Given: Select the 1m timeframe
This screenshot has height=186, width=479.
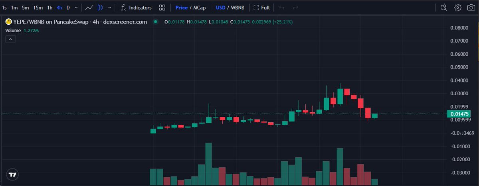Looking at the screenshot, I should pos(14,8).
